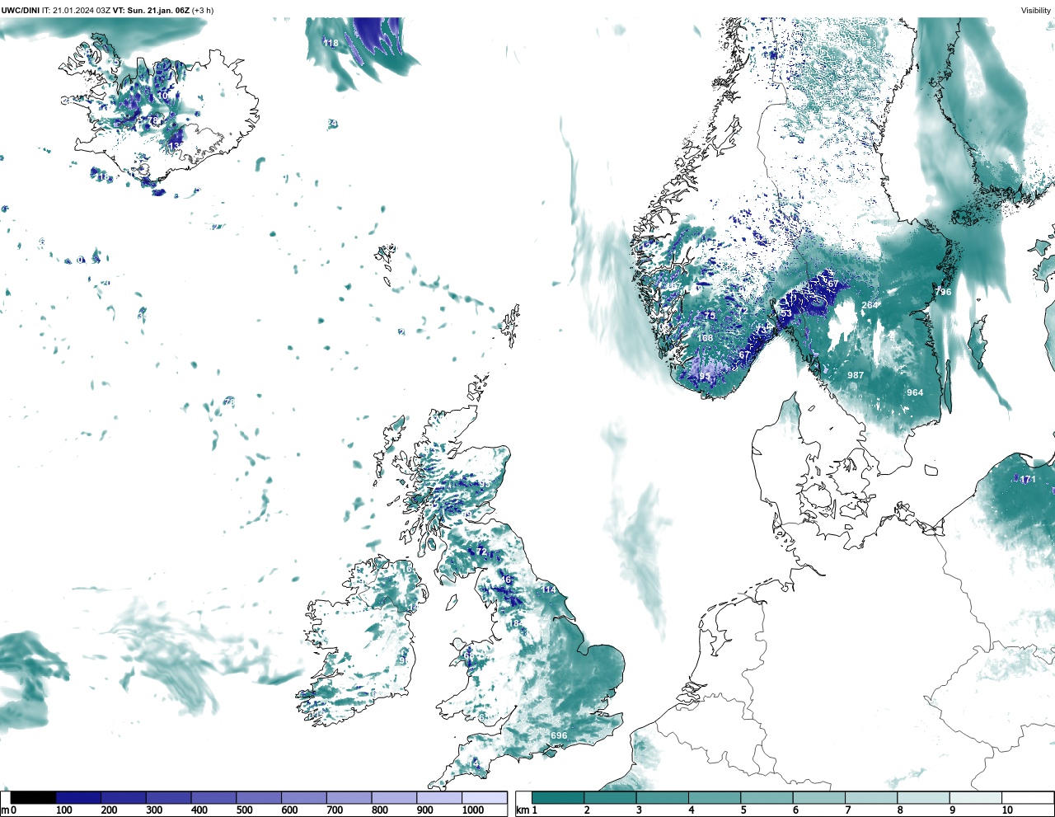Screen dimensions: 1055x817
Task: Pick the 264 visibility value
Action: (x=870, y=305)
